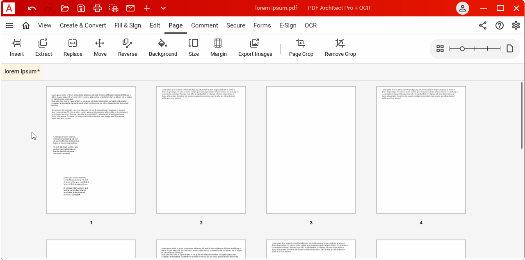The height and width of the screenshot is (260, 525).
Task: Click the thumbnail size slider handle
Action: point(462,49)
